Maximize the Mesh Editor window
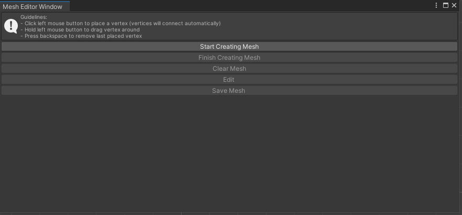 point(446,6)
